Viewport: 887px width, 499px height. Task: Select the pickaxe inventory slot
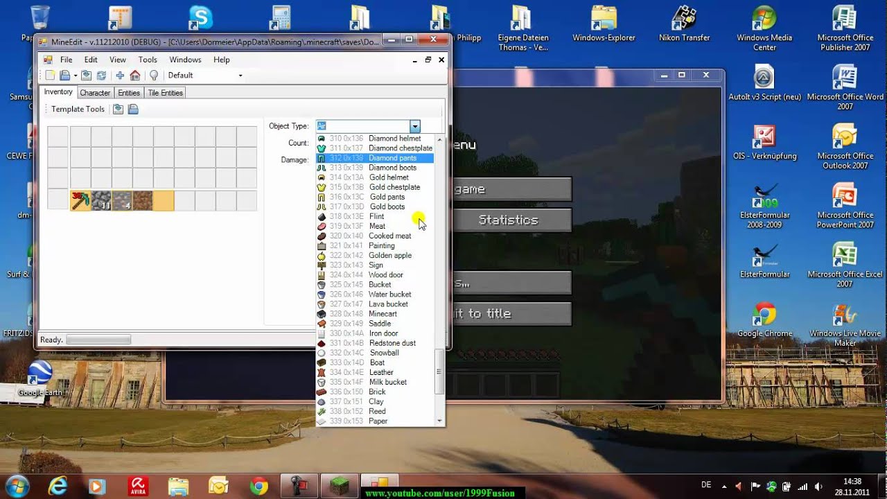point(80,200)
